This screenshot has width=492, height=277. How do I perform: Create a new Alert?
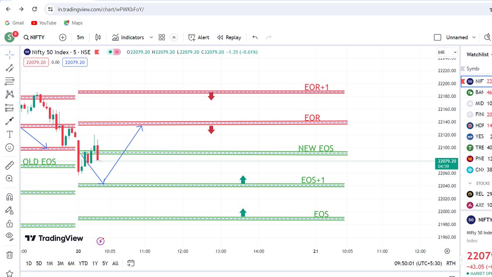198,37
